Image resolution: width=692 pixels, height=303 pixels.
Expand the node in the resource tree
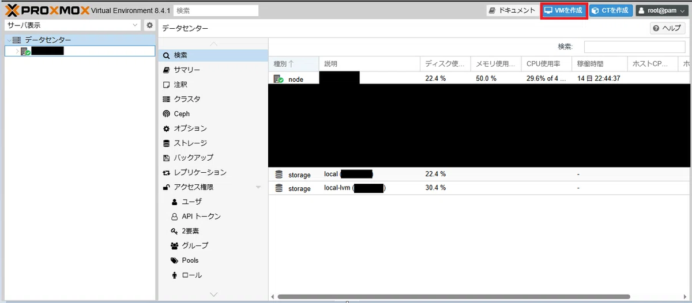(17, 51)
